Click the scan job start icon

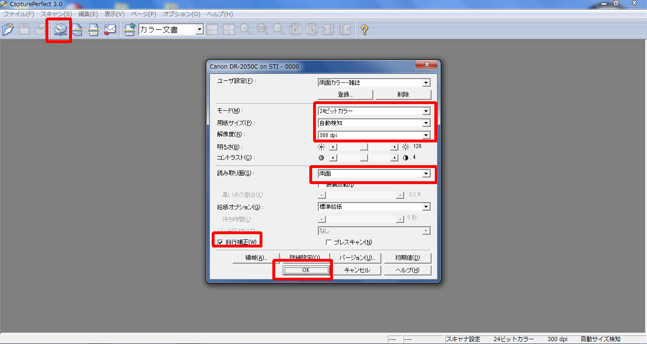(130, 30)
